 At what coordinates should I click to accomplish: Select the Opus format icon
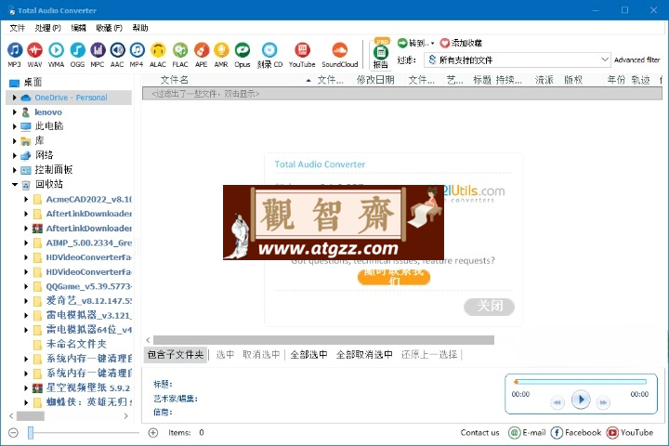tap(242, 50)
